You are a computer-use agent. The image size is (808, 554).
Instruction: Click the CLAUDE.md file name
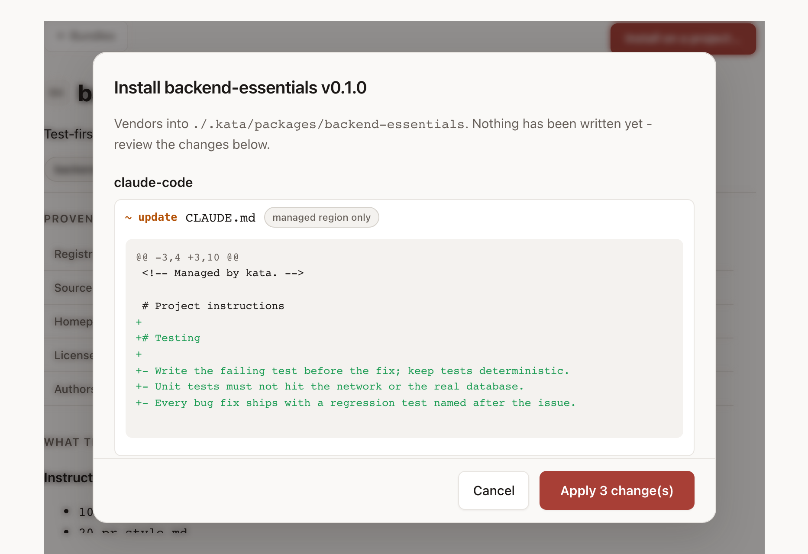point(220,218)
